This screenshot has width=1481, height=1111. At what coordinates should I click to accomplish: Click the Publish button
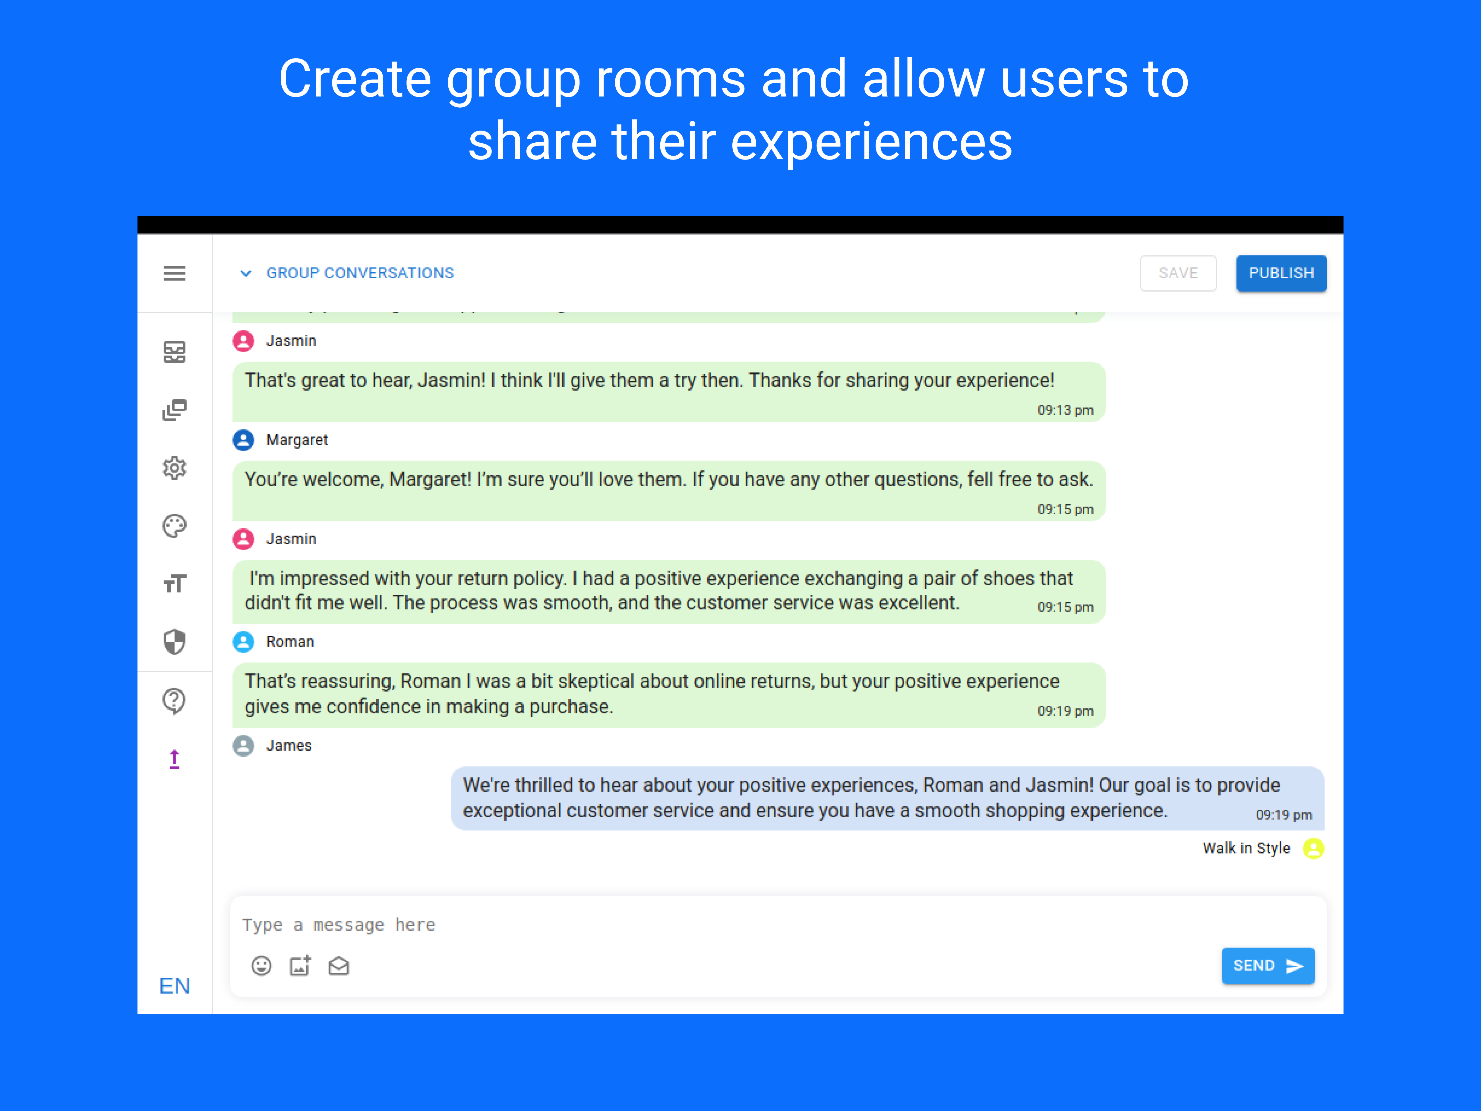click(x=1281, y=273)
